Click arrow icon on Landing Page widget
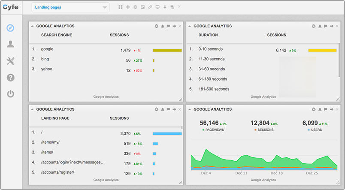 click(174, 109)
